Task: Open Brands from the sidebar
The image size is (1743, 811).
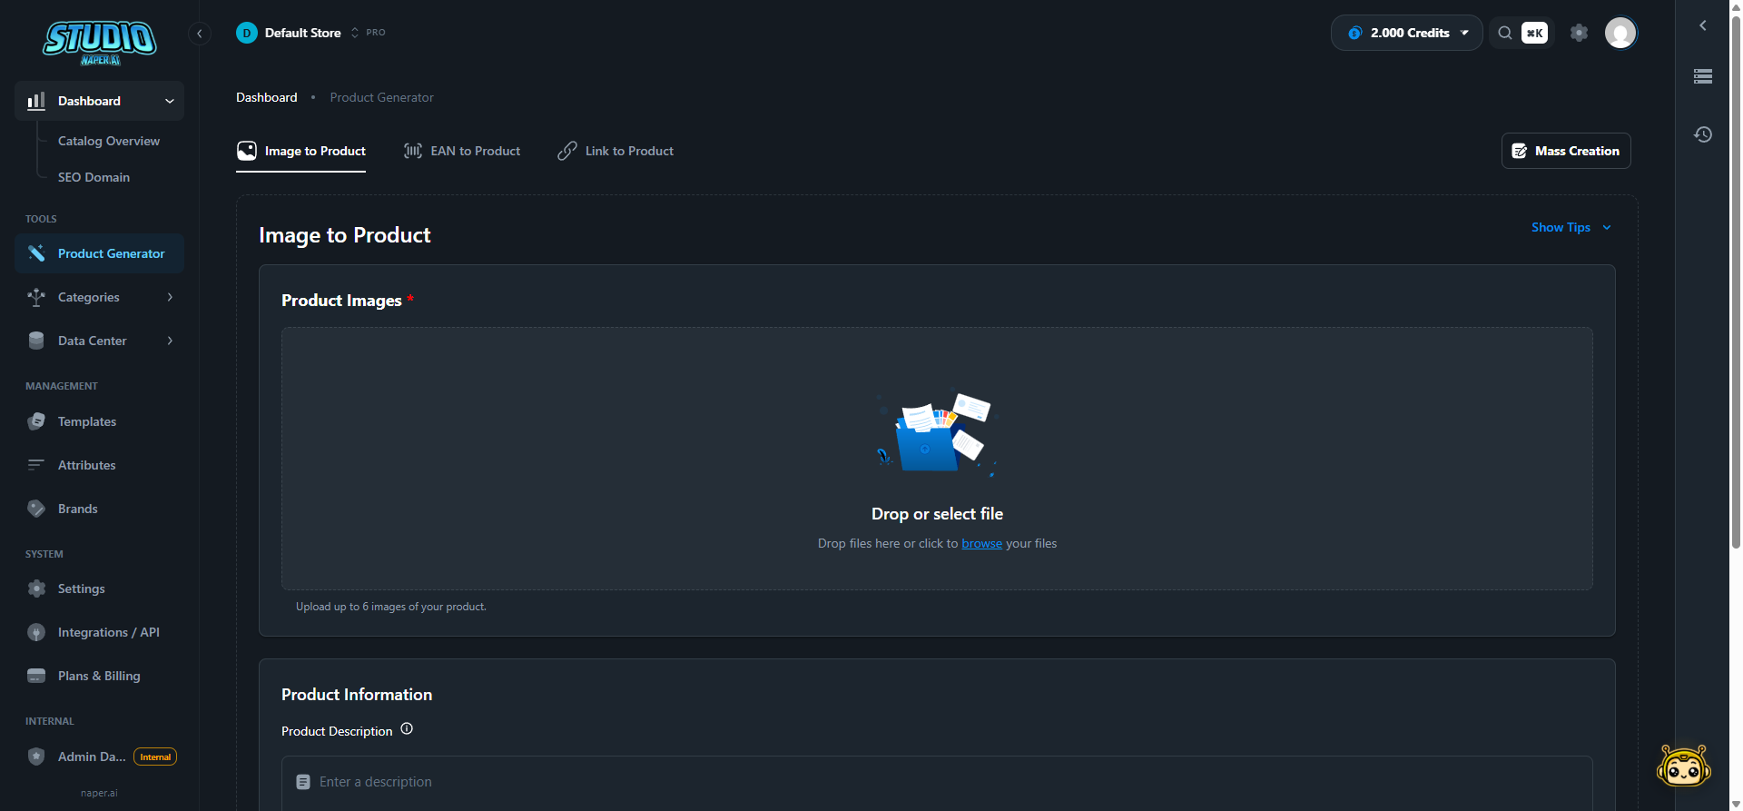Action: pos(99,509)
